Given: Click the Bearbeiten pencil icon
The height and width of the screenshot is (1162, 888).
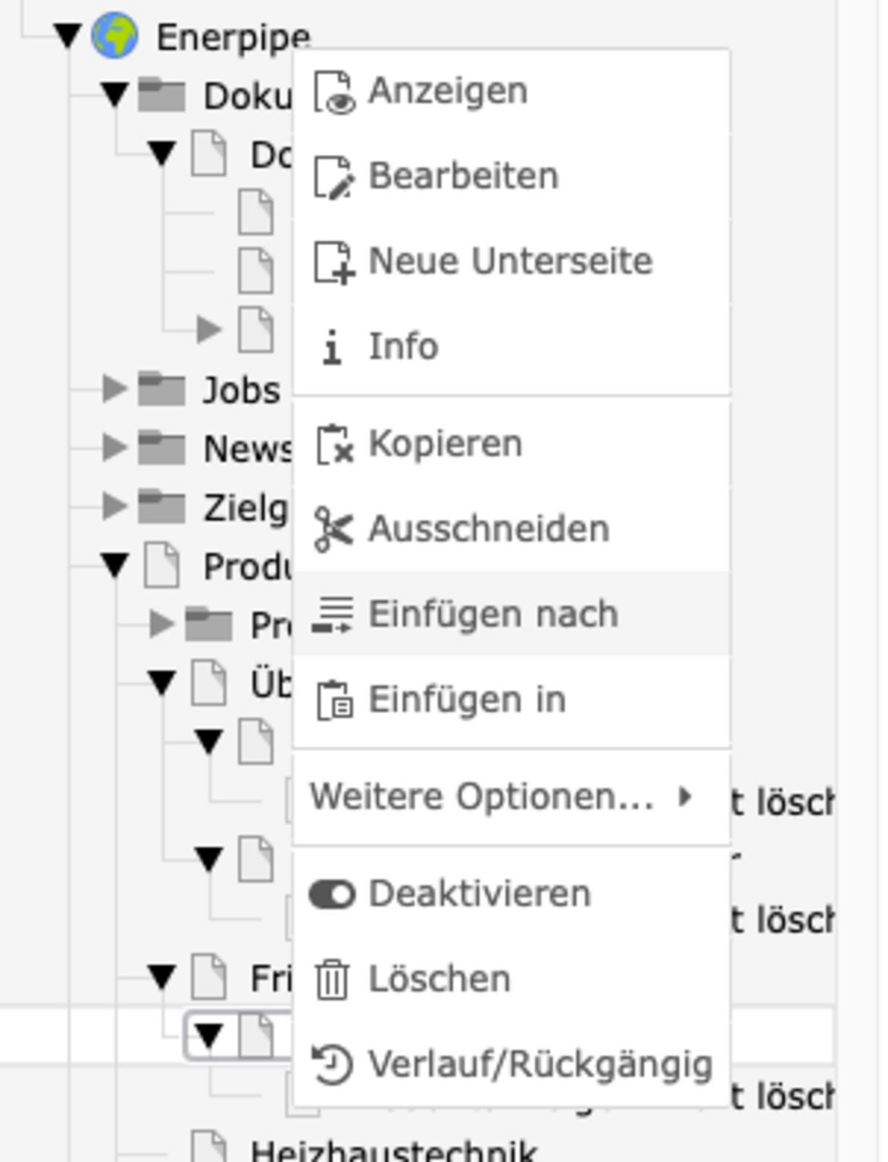Looking at the screenshot, I should [334, 177].
